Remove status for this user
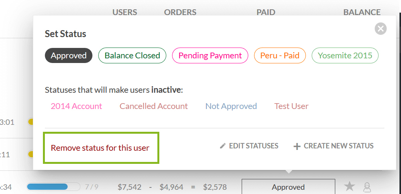The width and height of the screenshot is (401, 194). coord(100,148)
